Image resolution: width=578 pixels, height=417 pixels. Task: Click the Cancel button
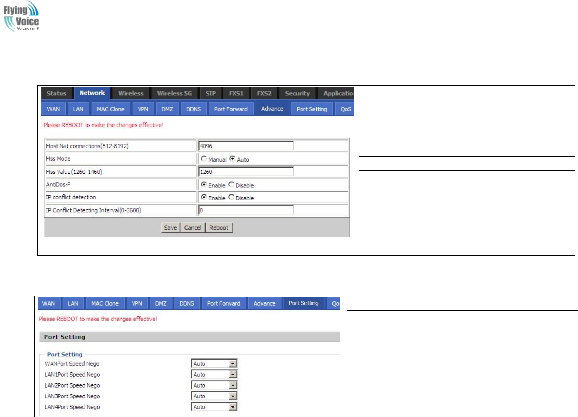[x=193, y=227]
